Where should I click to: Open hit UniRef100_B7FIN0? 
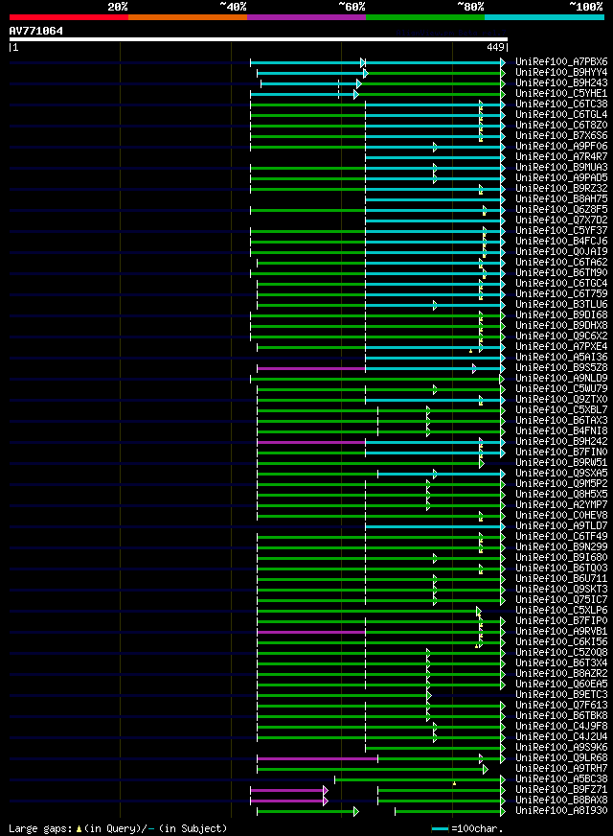pos(561,453)
